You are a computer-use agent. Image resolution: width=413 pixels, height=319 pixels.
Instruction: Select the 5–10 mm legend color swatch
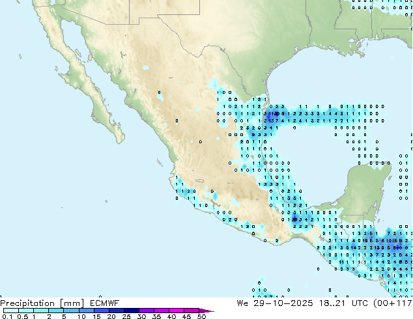pos(72,311)
